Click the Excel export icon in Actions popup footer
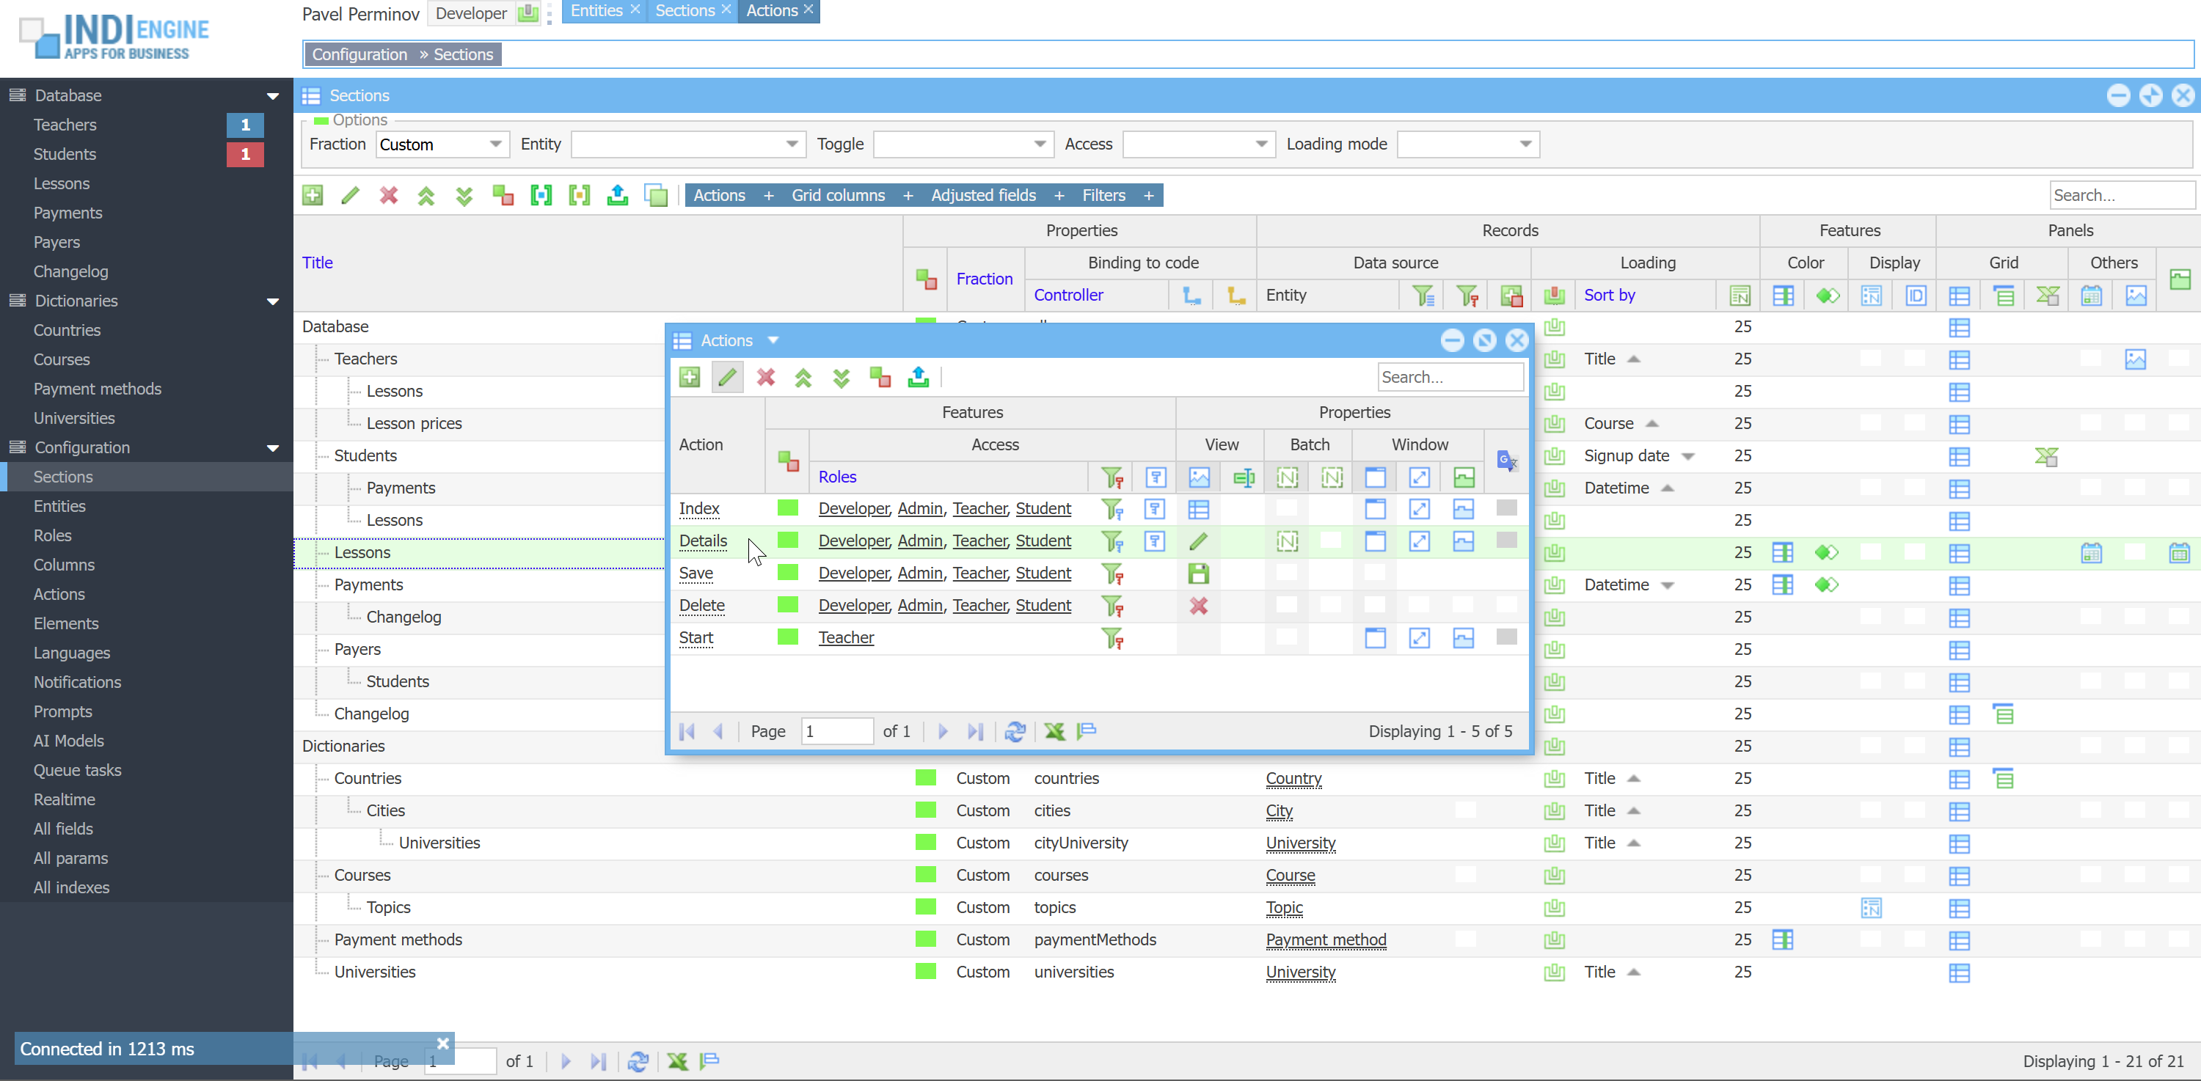The width and height of the screenshot is (2201, 1081). point(1054,731)
